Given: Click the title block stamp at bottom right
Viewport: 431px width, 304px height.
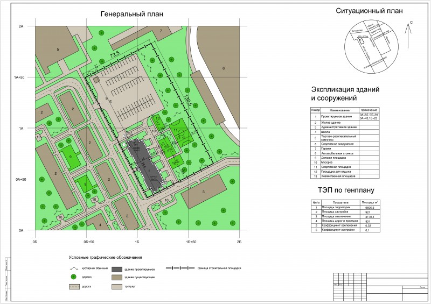Looking at the screenshot, I should pos(380,287).
